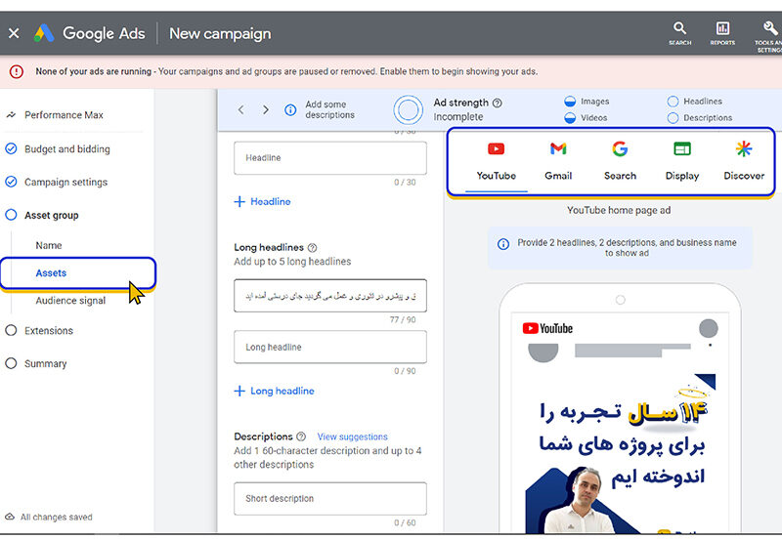Click the Headlines status indicator
This screenshot has height=539, width=782.
click(x=673, y=102)
